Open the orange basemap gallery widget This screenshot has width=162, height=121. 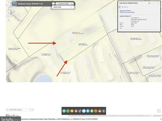[72, 111]
